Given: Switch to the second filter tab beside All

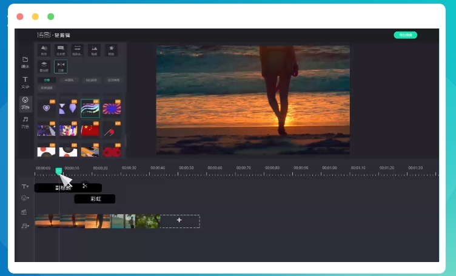Looking at the screenshot, I should pyautogui.click(x=69, y=79).
